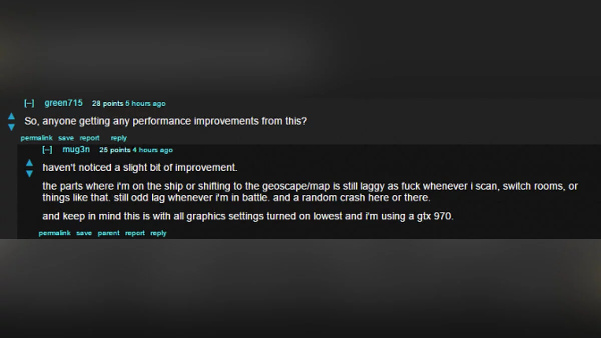Report green715's comment
This screenshot has width=601, height=338.
click(90, 138)
